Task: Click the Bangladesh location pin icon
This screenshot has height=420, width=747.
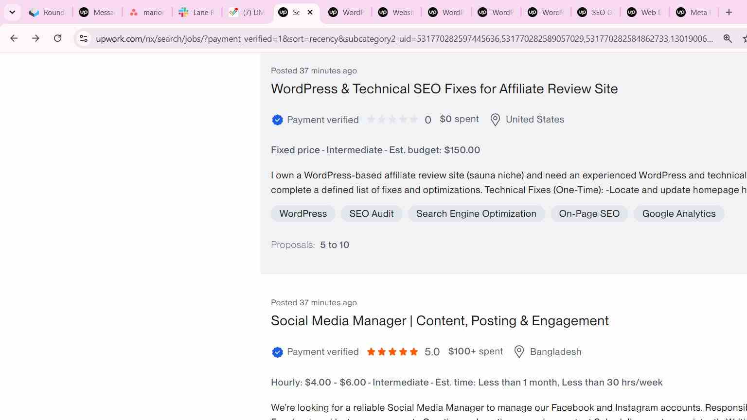Action: [519, 351]
